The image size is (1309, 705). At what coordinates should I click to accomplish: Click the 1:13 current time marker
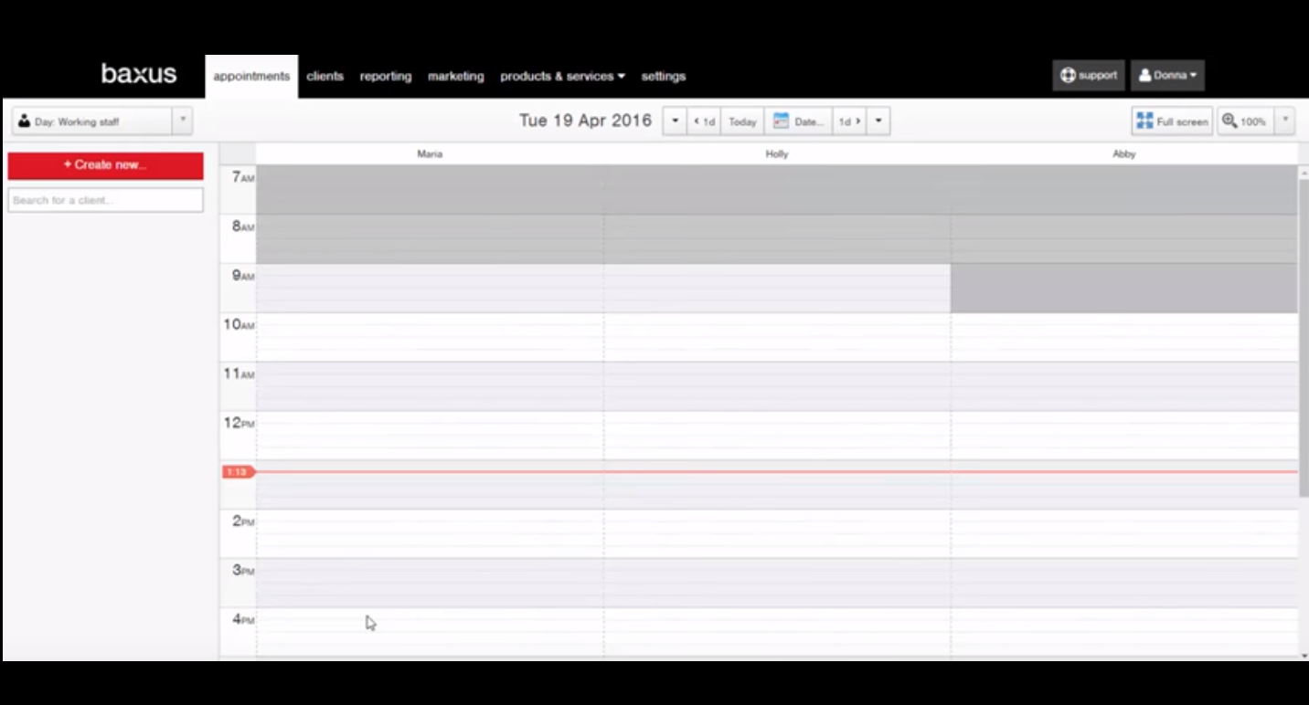pyautogui.click(x=237, y=472)
